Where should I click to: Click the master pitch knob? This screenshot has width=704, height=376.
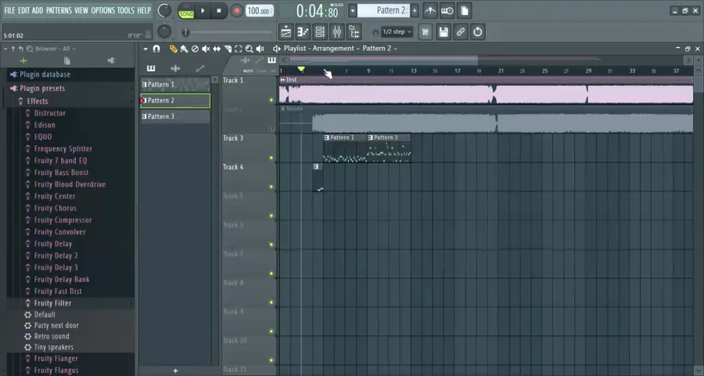tap(164, 31)
